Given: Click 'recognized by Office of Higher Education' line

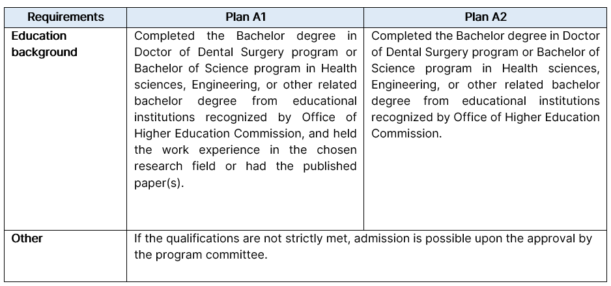Looking at the screenshot, I should 485,117.
